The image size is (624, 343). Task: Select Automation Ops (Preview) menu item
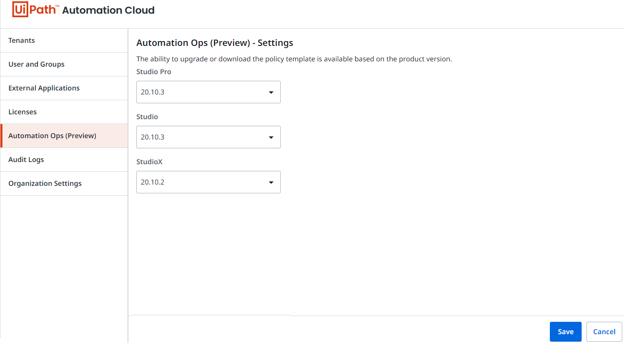coord(64,136)
